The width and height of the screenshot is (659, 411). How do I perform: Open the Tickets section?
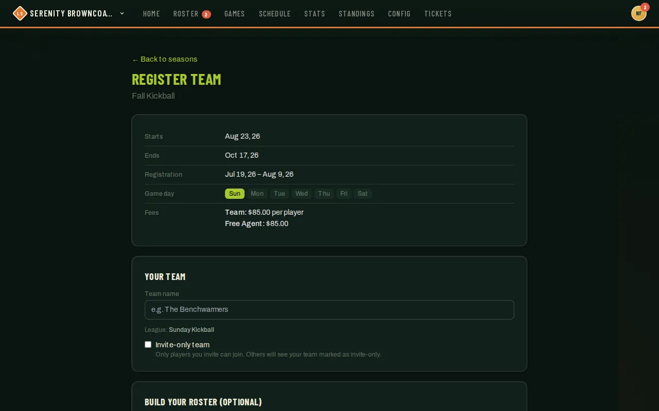[x=438, y=14]
